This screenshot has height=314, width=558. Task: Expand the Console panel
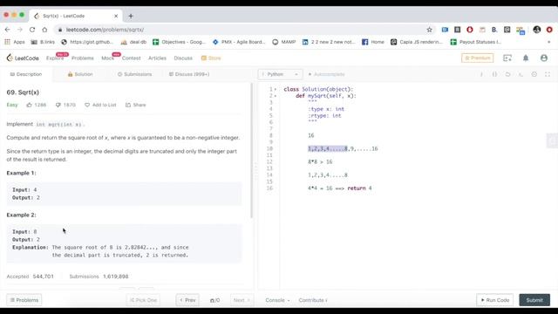[277, 300]
